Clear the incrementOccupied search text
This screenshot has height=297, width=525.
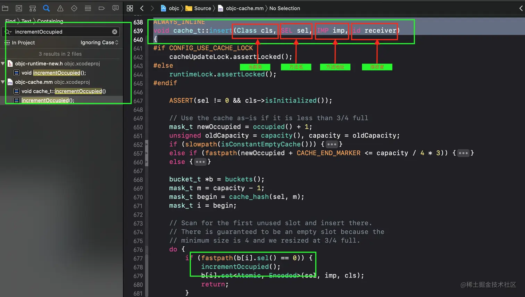(115, 32)
